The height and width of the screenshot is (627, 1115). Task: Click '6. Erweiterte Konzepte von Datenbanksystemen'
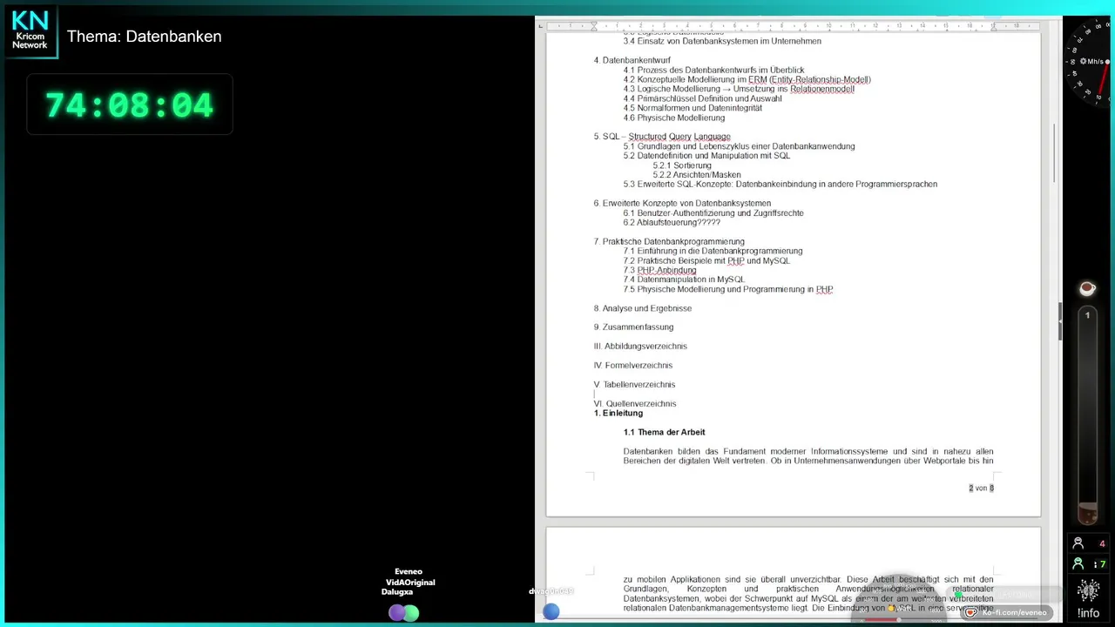coord(682,203)
